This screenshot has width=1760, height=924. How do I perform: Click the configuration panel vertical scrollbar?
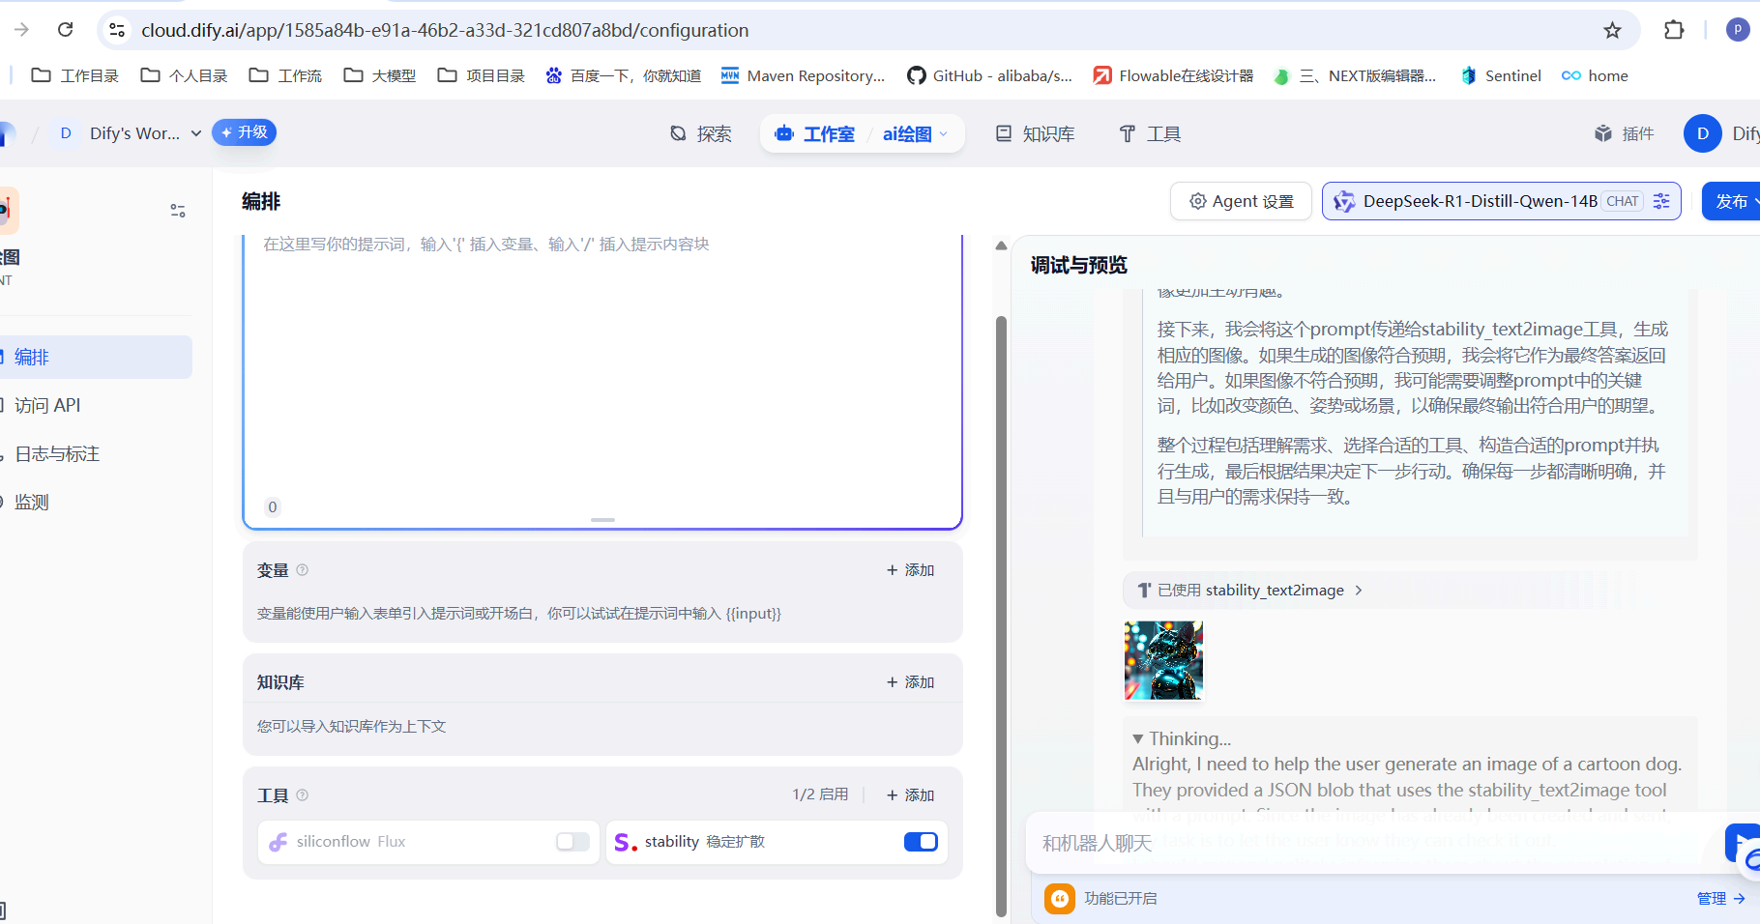pyautogui.click(x=1001, y=615)
